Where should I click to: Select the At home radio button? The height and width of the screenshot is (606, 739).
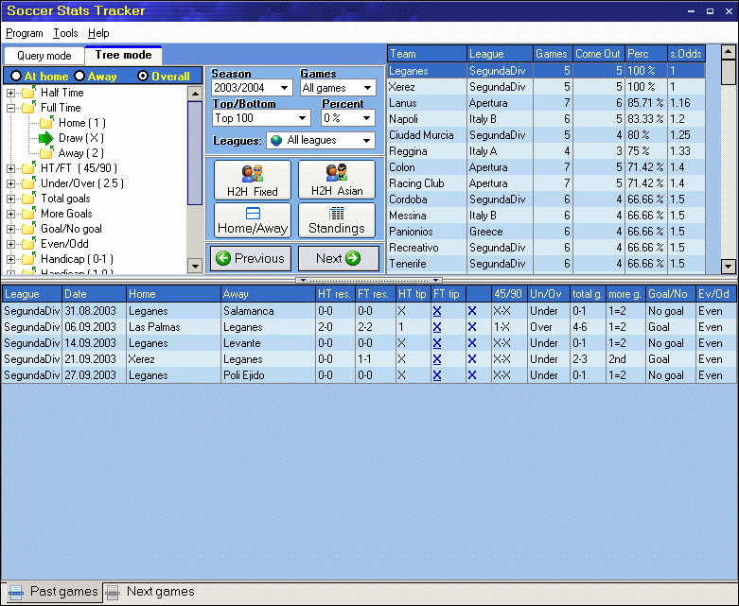point(16,76)
